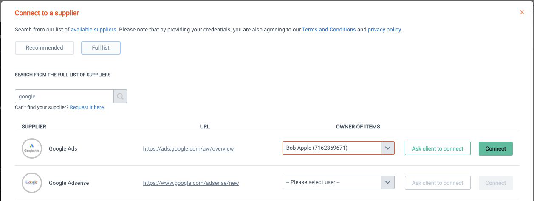The height and width of the screenshot is (201, 534).
Task: Open the privacy policy link
Action: [384, 30]
